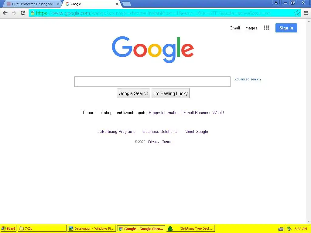Click the 8:30 AM clock
Screen dimensions: 311x233
301,229
